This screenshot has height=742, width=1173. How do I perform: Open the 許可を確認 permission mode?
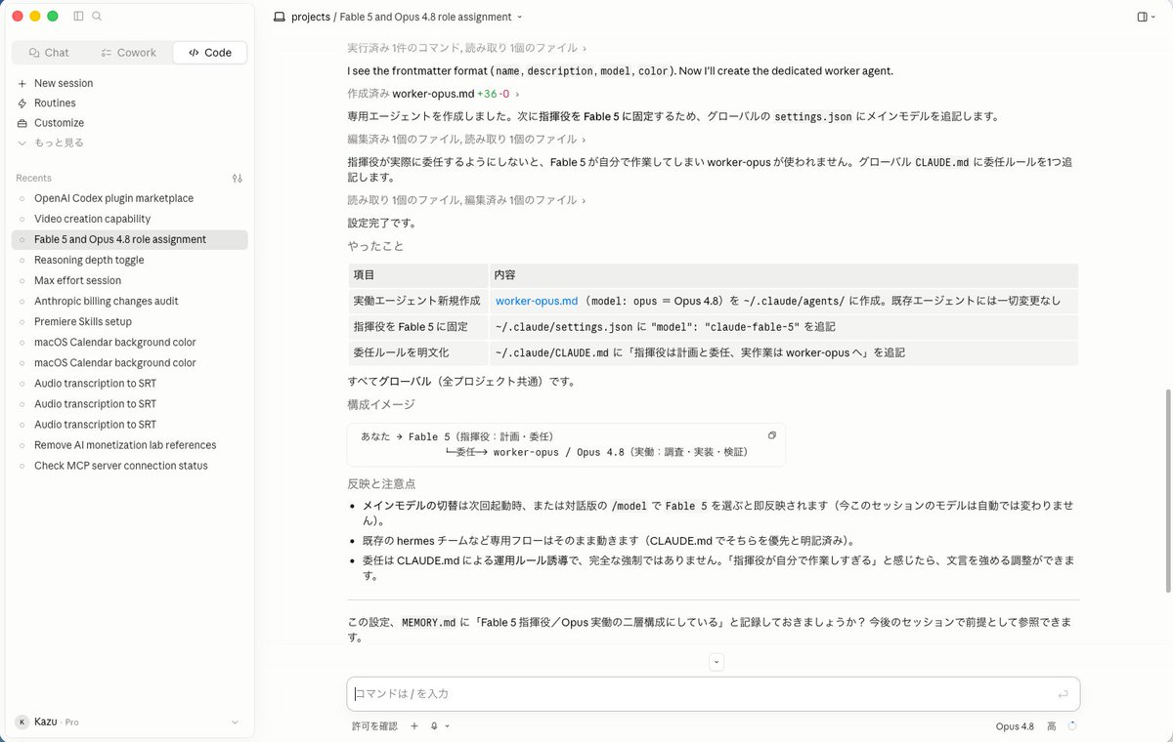pyautogui.click(x=374, y=726)
